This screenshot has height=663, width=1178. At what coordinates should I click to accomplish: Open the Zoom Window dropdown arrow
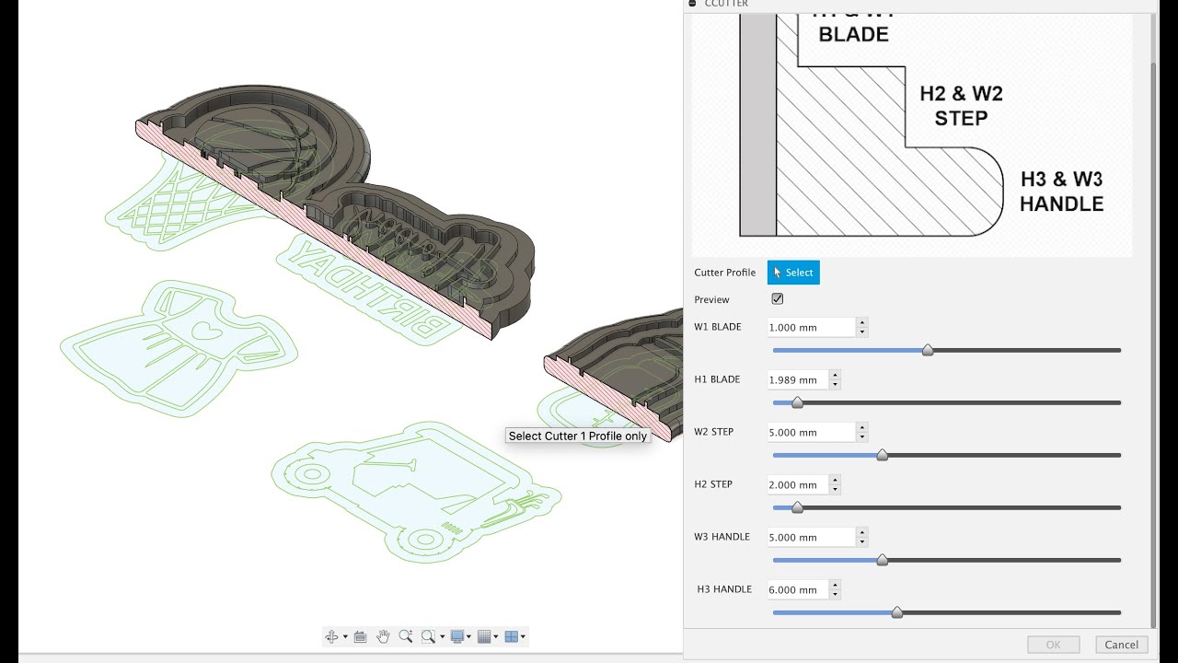point(442,636)
